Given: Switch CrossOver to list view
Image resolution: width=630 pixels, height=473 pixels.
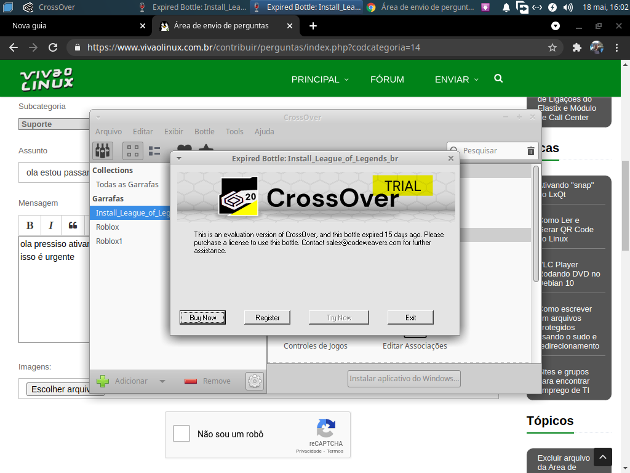Looking at the screenshot, I should 154,151.
